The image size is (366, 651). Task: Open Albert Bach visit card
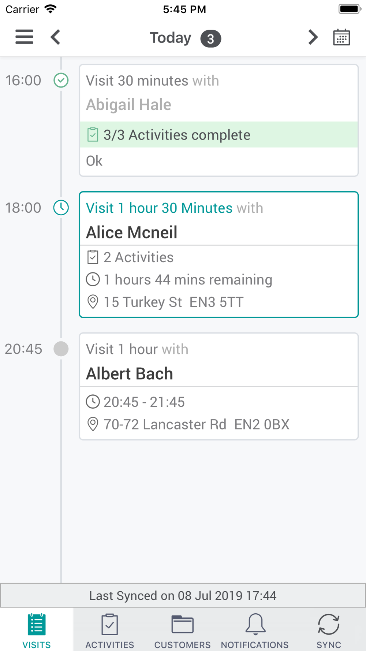219,386
